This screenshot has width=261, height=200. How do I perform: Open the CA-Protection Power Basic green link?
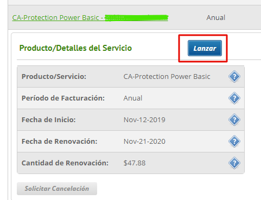tap(90, 18)
